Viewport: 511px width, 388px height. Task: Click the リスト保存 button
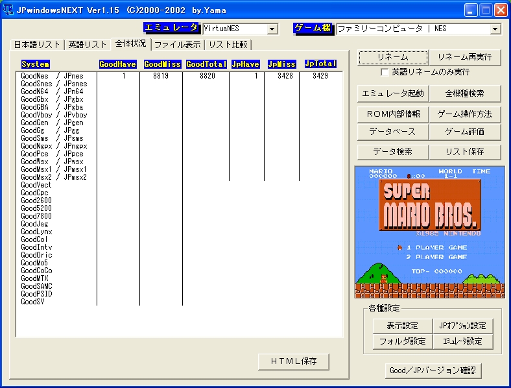[x=465, y=152]
